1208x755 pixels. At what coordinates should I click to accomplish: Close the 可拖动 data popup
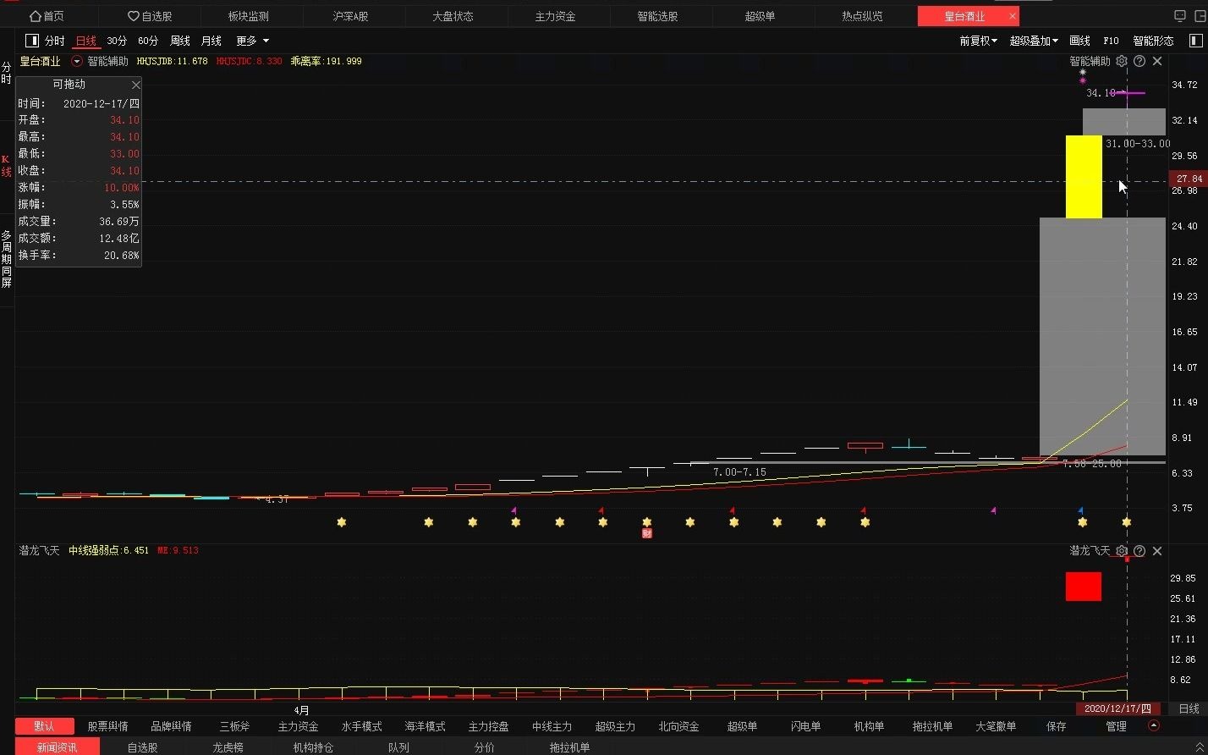click(135, 85)
